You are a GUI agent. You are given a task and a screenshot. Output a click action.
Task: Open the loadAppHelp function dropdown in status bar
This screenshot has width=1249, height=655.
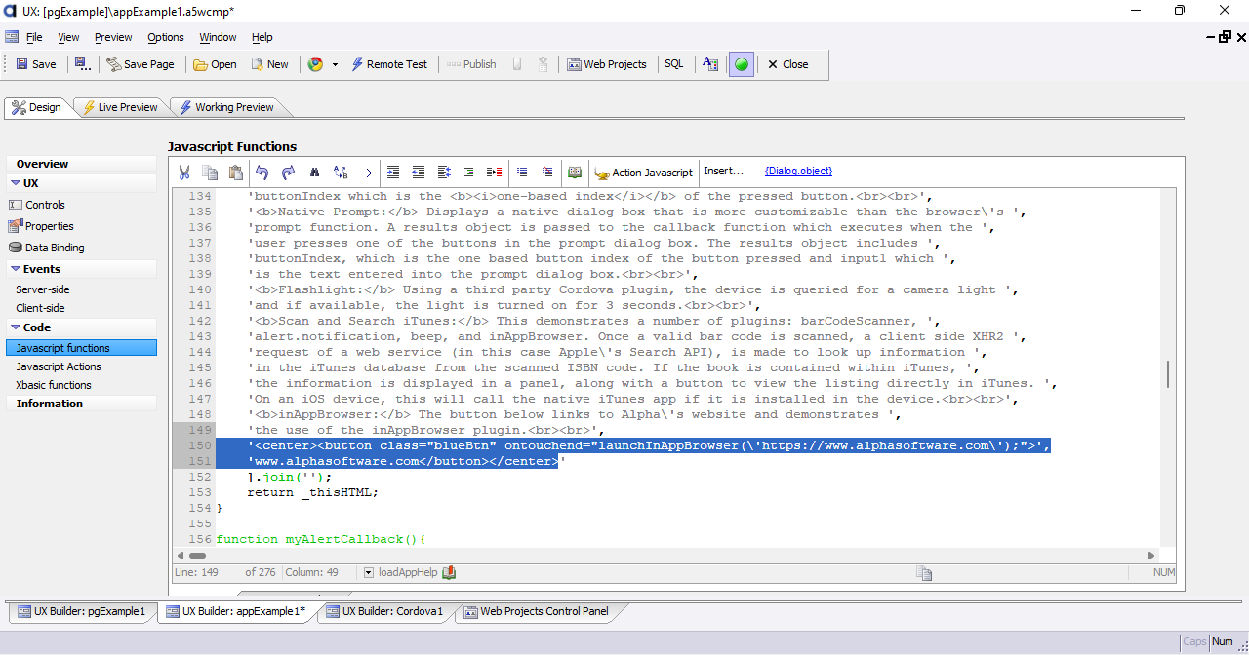click(x=369, y=573)
